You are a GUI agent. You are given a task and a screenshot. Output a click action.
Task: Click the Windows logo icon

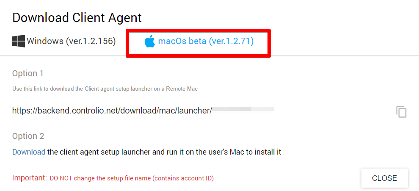coord(18,42)
